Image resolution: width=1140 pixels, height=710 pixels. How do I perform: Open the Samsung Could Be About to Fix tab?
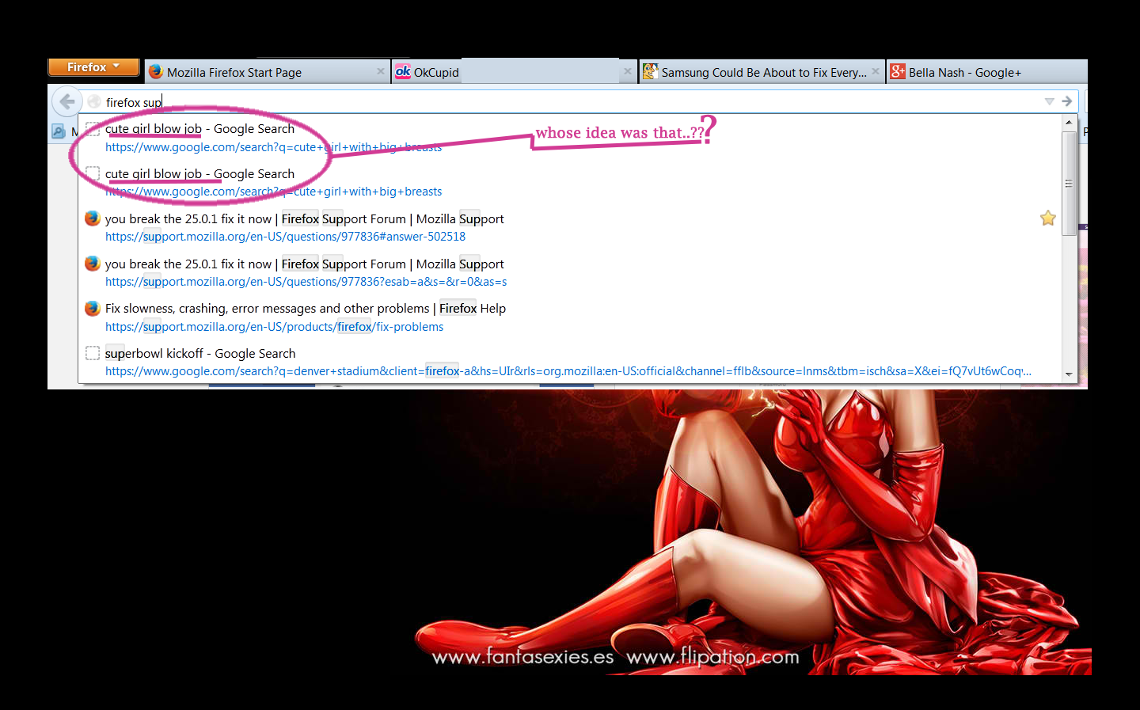(762, 72)
